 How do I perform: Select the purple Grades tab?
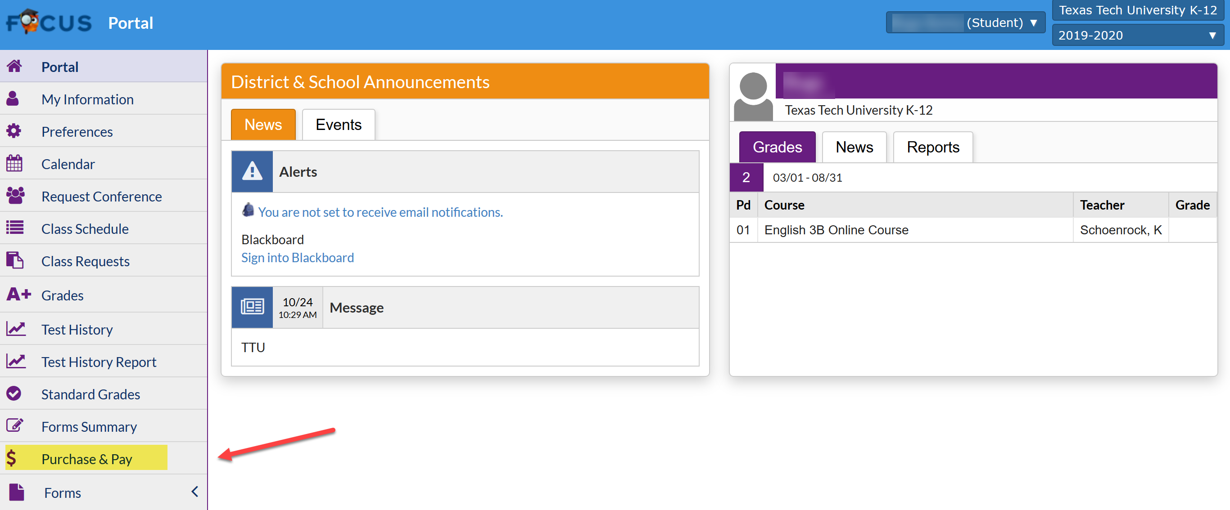777,147
